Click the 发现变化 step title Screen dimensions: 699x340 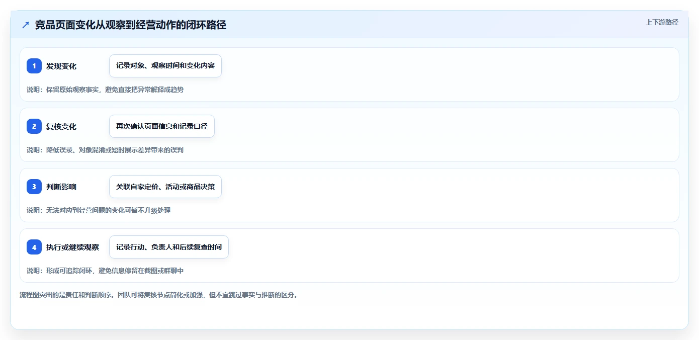[61, 66]
